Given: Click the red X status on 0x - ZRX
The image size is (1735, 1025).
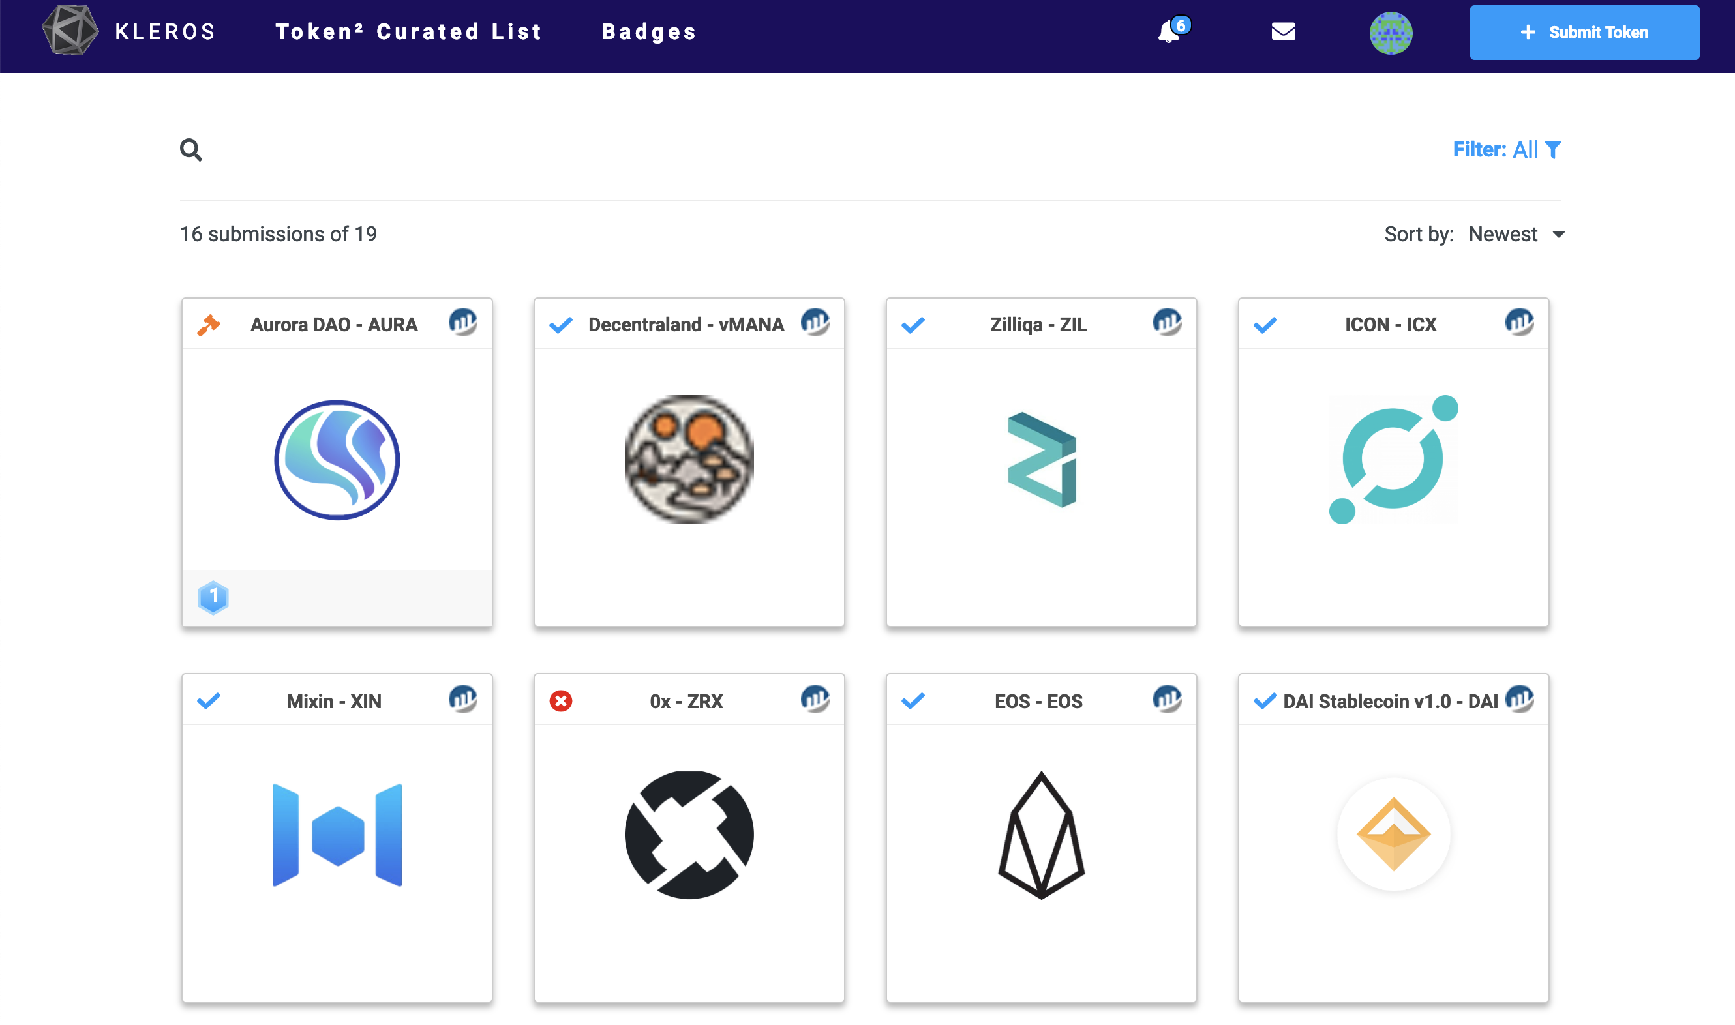Looking at the screenshot, I should click(x=560, y=700).
